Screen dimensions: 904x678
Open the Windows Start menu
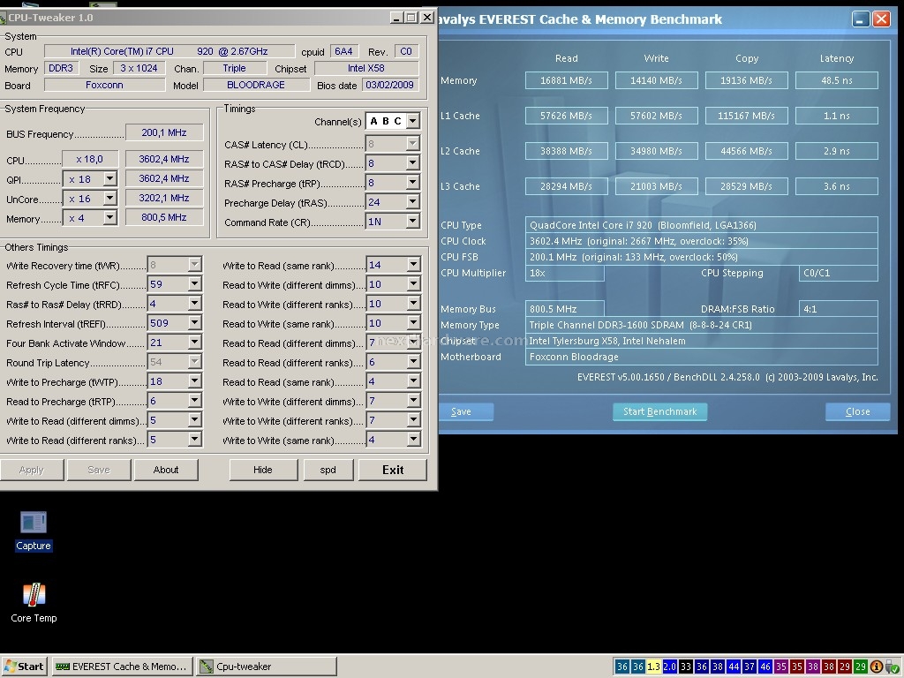[24, 667]
